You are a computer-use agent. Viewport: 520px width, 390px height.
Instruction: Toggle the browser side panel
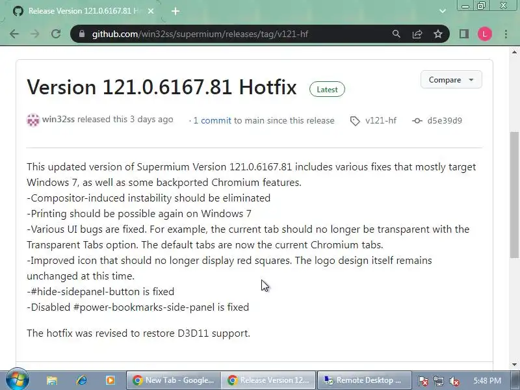pyautogui.click(x=464, y=34)
